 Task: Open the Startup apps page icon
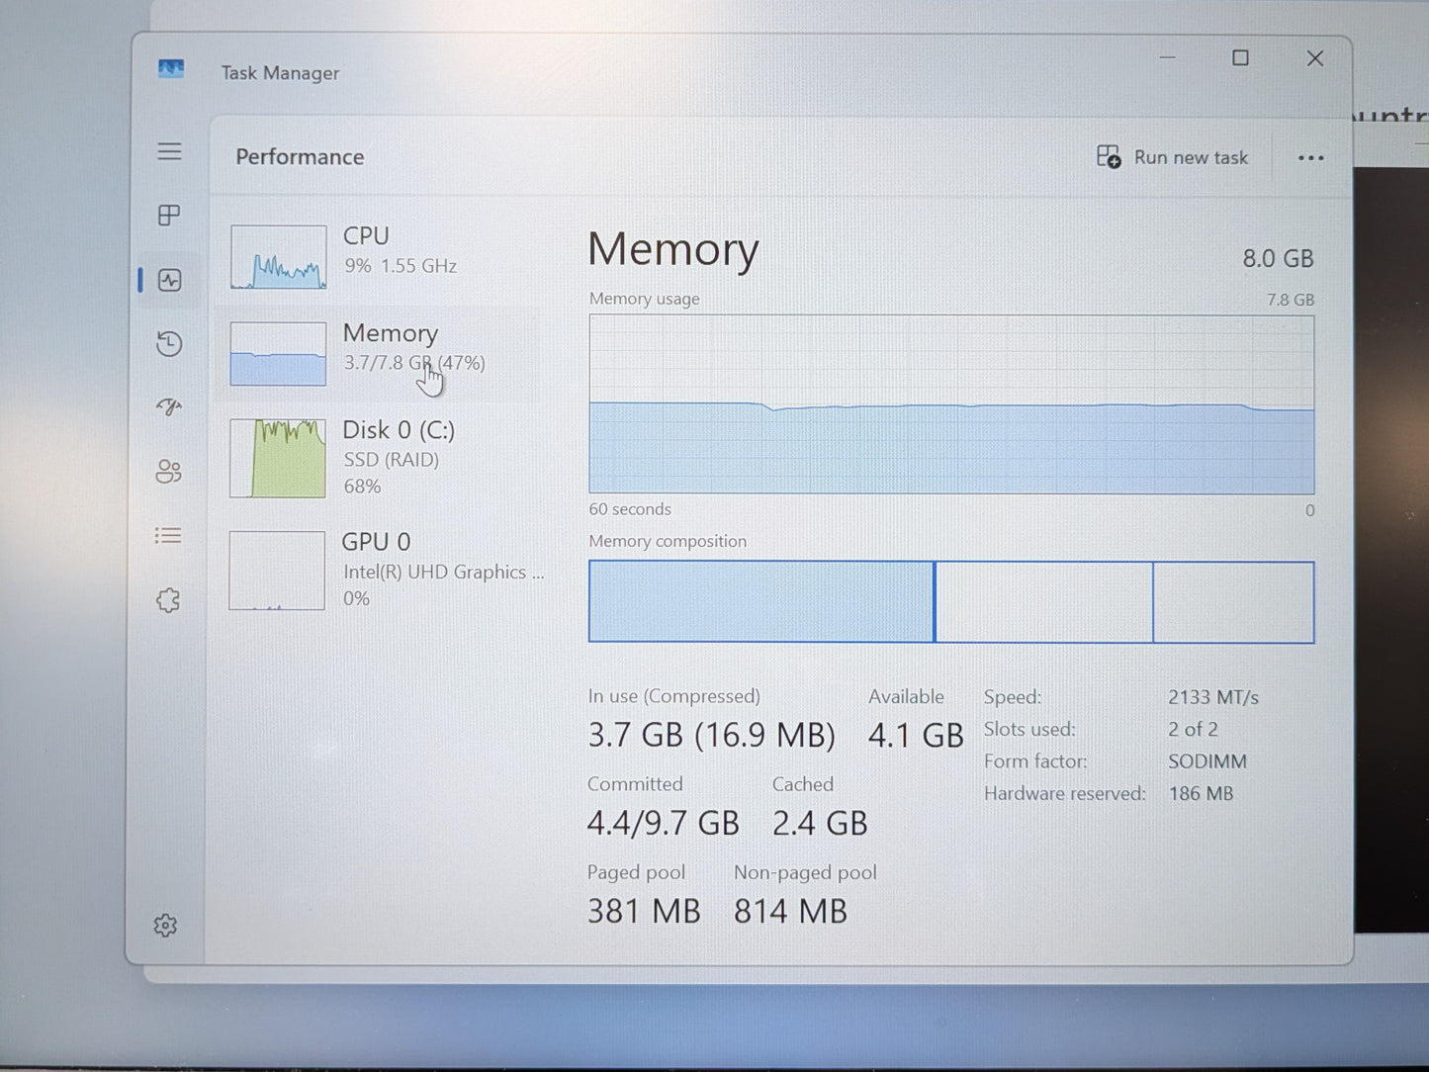click(x=169, y=406)
